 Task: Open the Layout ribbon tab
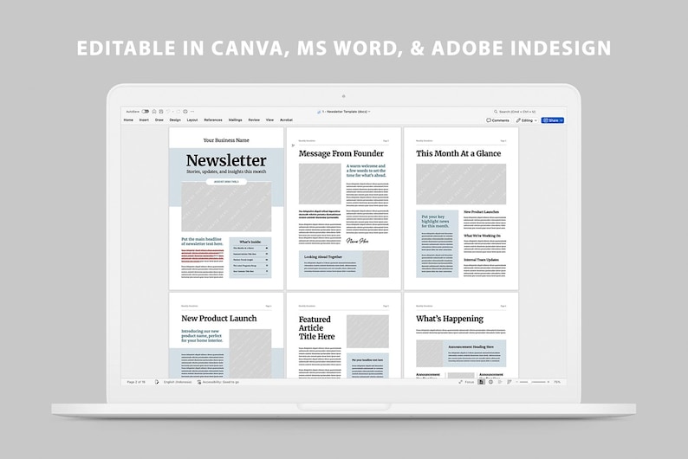click(x=192, y=120)
